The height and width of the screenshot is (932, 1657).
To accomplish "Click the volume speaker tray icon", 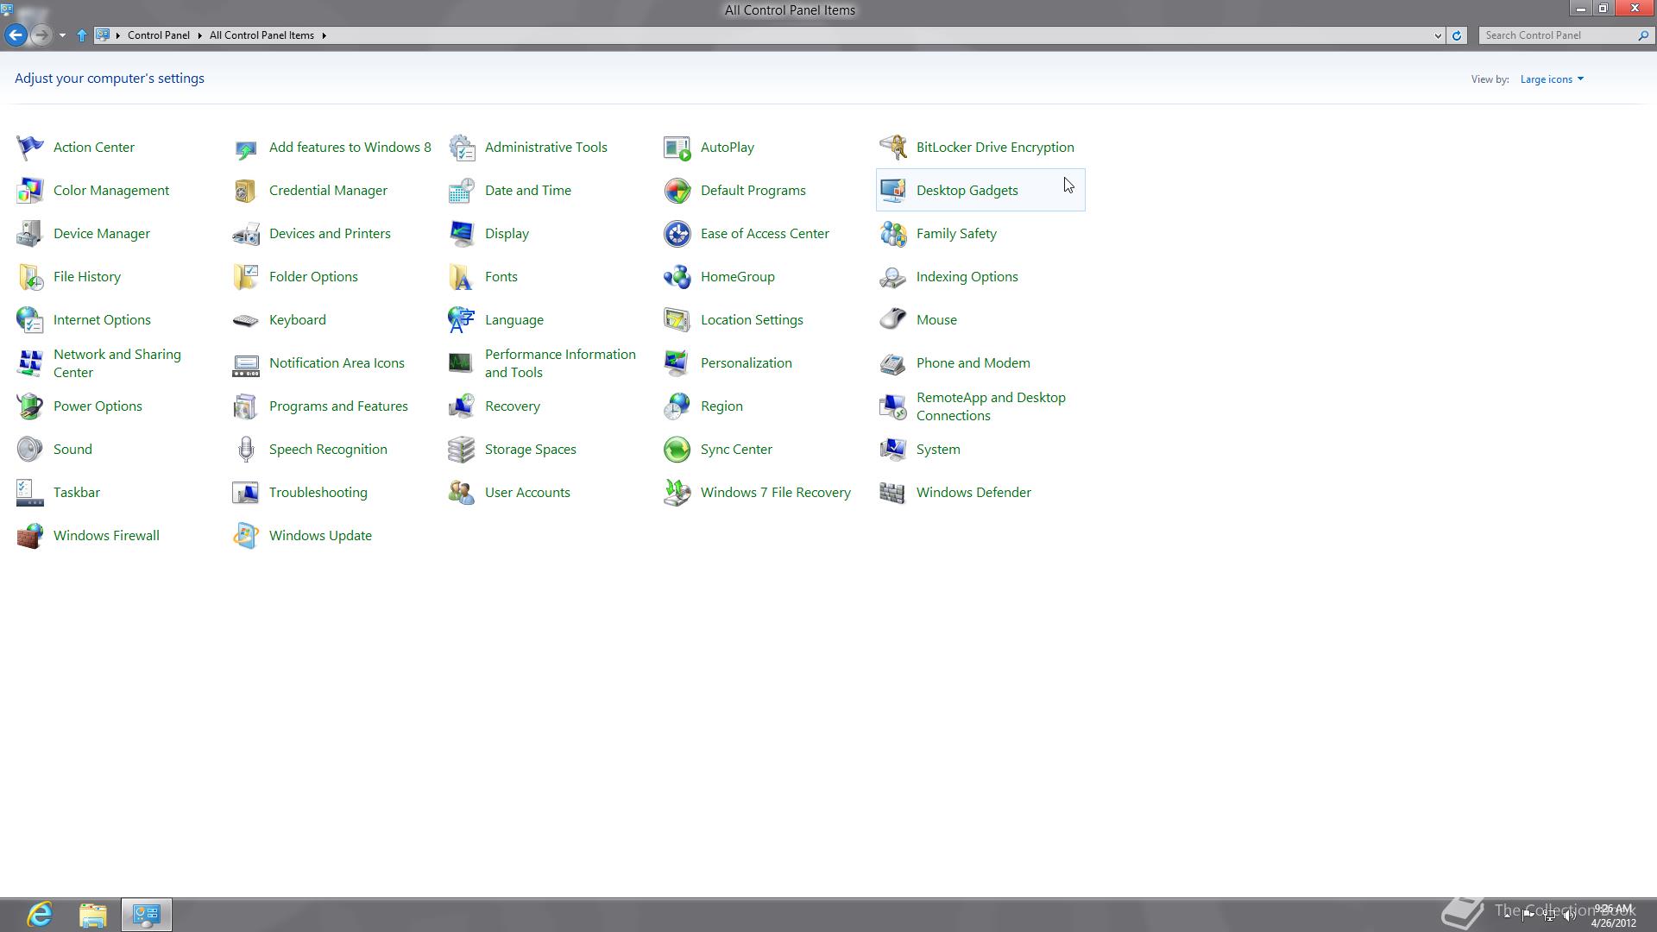I will tap(1570, 916).
